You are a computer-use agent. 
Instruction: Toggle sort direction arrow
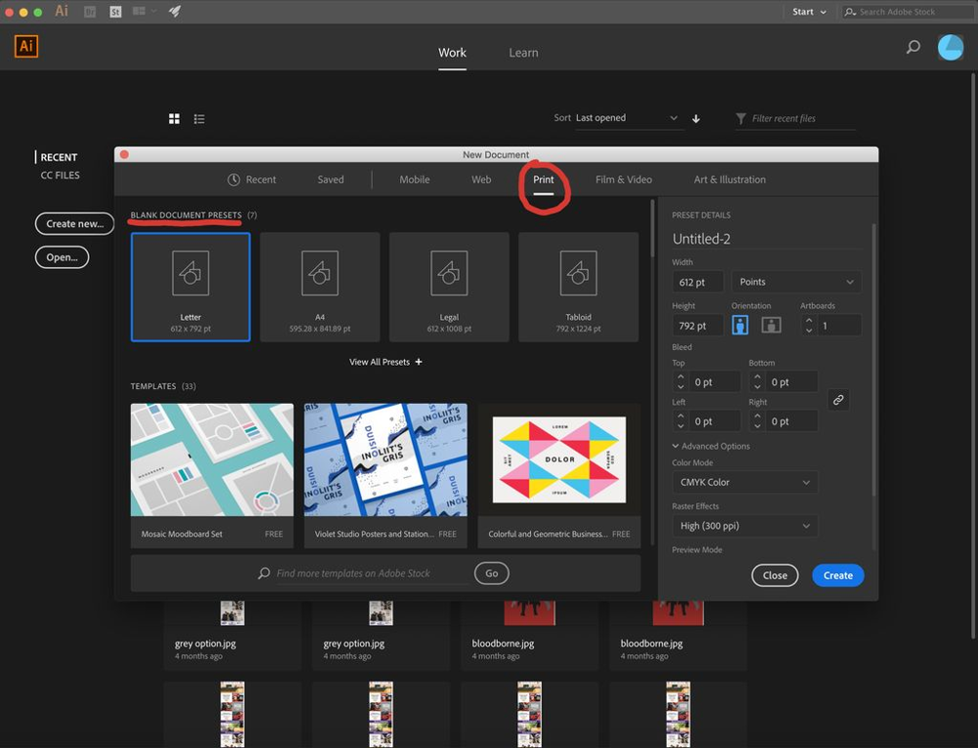[696, 118]
